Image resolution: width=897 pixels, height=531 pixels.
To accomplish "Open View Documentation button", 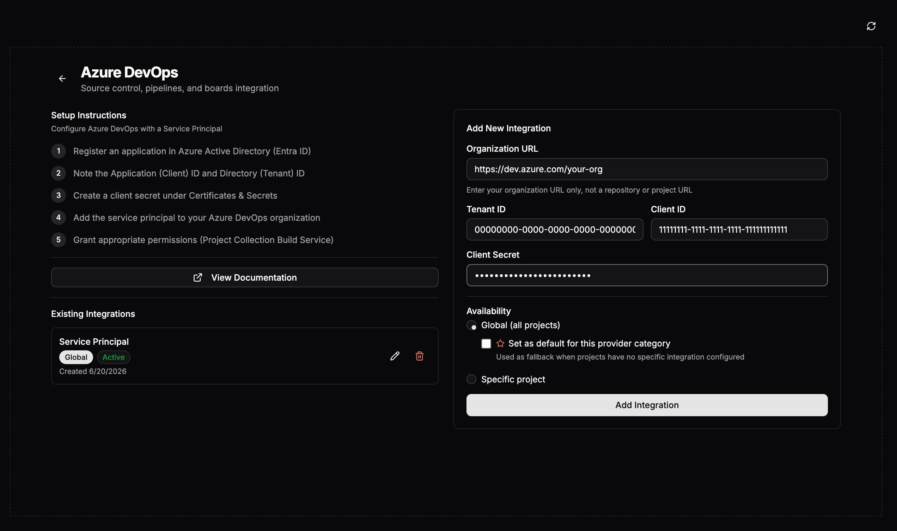I will click(245, 278).
